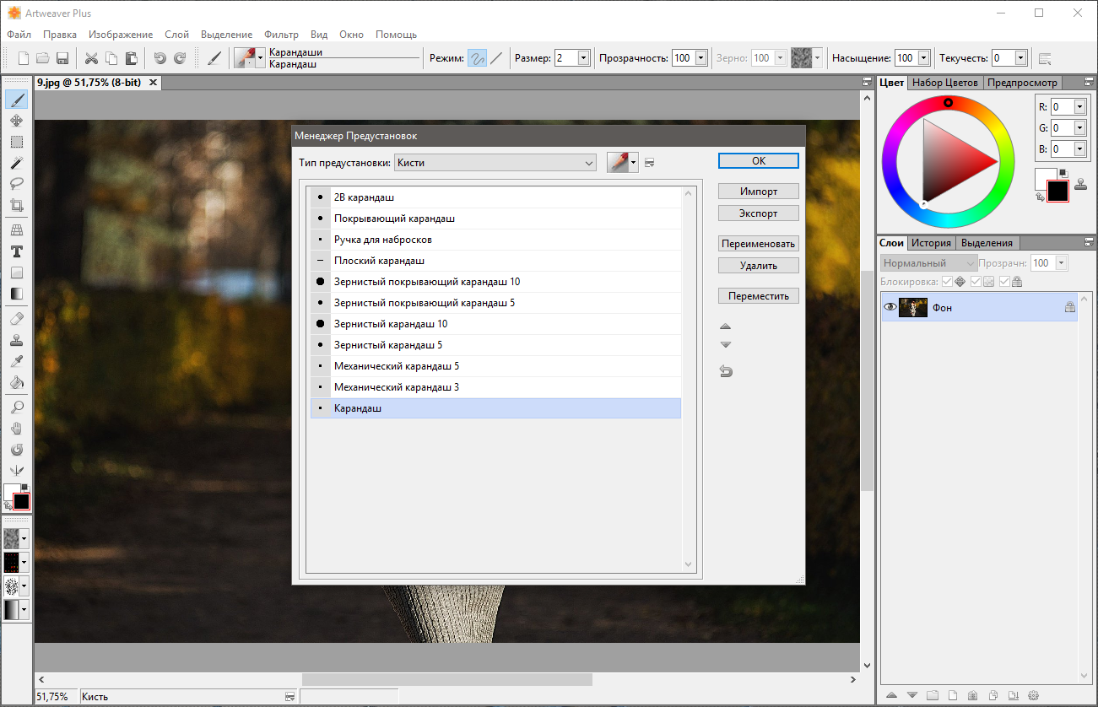Open the Фильтр menu

tap(281, 35)
